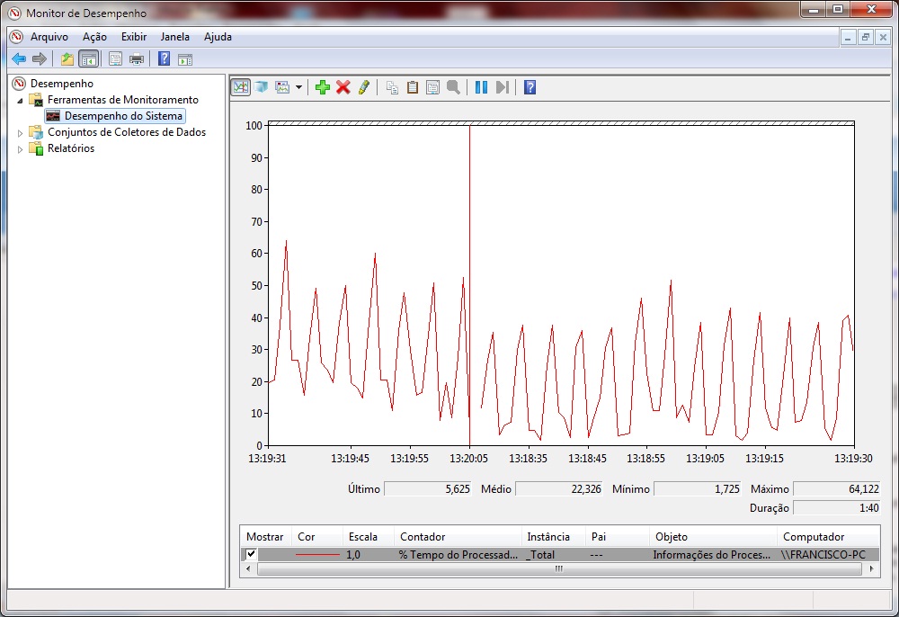Viewport: 899px width, 617px height.
Task: Collapse Ferramentas de Monitoramento node arrow
Action: [20, 101]
